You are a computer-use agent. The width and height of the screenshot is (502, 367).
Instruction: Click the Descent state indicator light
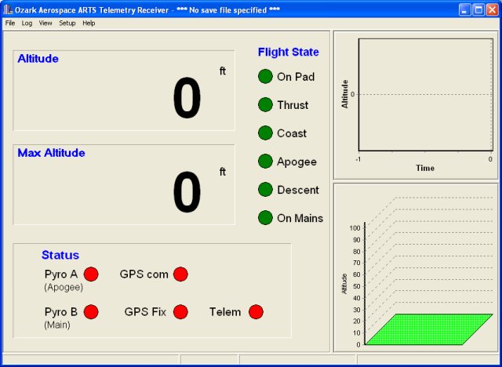pyautogui.click(x=265, y=190)
